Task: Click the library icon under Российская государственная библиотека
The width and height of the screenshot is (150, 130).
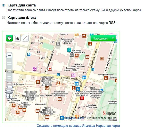Action: pyautogui.click(x=59, y=99)
